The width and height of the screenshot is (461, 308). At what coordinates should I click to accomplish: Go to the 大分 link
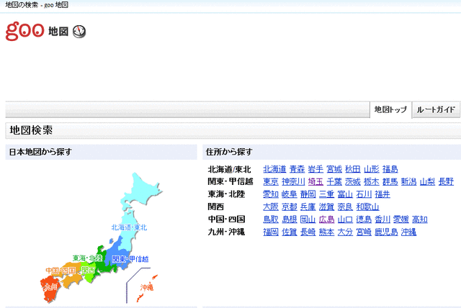click(x=346, y=232)
